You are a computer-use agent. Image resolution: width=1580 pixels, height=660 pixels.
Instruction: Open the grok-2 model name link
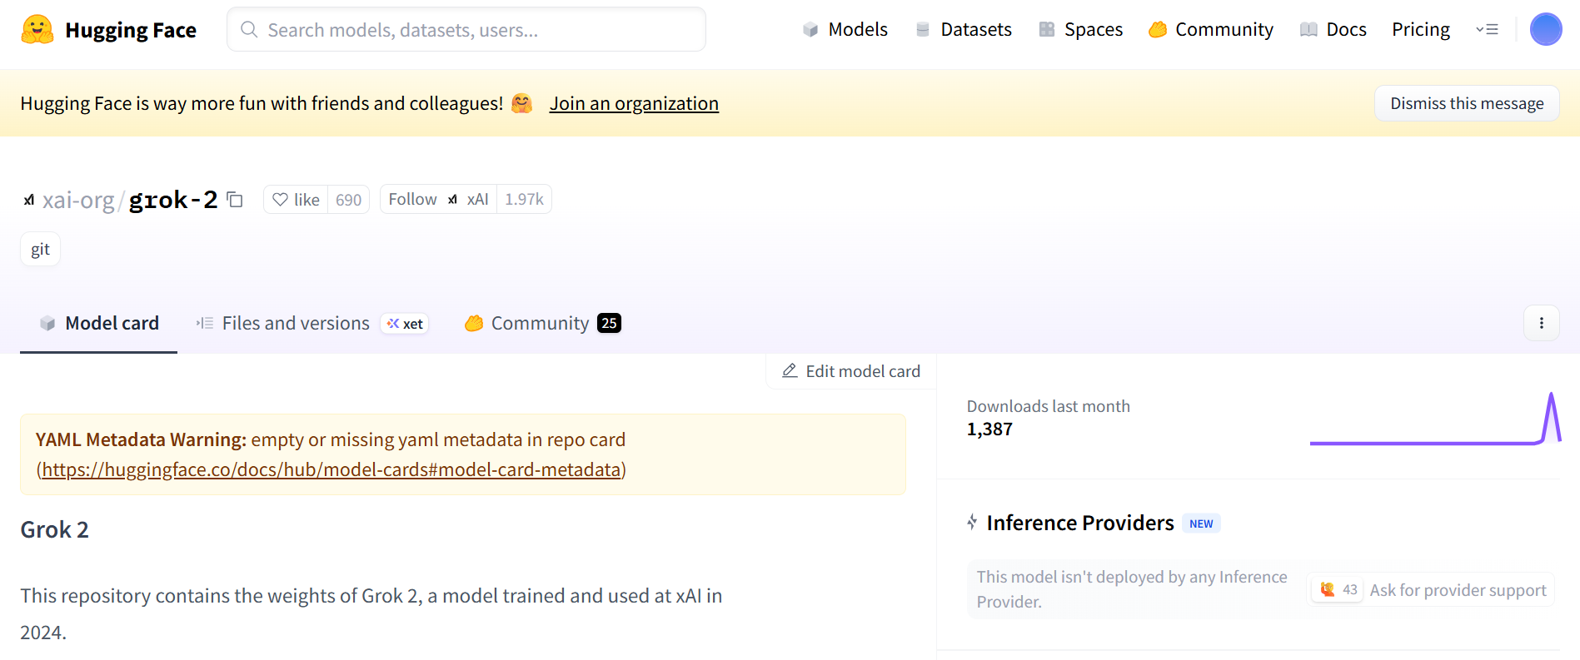(x=173, y=200)
